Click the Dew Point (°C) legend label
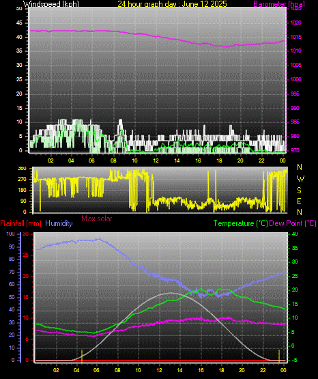Screen dimensions: 318x379 [x=293, y=223]
